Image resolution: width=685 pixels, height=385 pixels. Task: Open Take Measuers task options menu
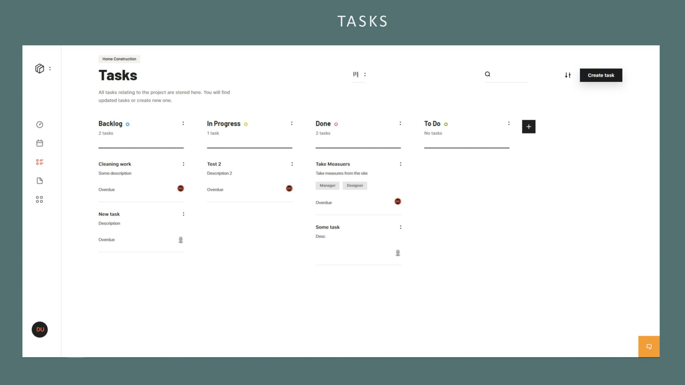click(x=400, y=164)
